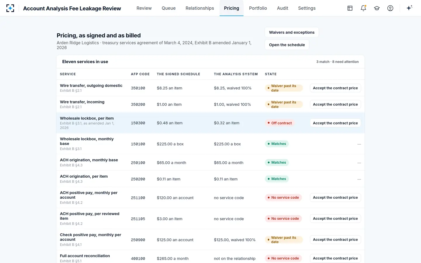Open the notifications bell
Image resolution: width=421 pixels, height=263 pixels.
(363, 8)
